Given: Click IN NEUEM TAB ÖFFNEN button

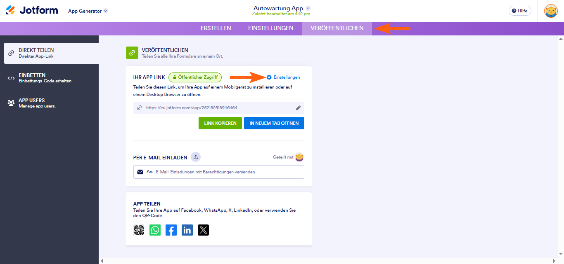Looking at the screenshot, I should click(x=274, y=123).
